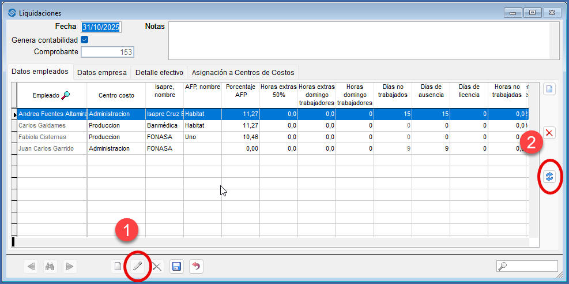Click Días de ausencia value 9 for Juan Carlos

pos(431,148)
